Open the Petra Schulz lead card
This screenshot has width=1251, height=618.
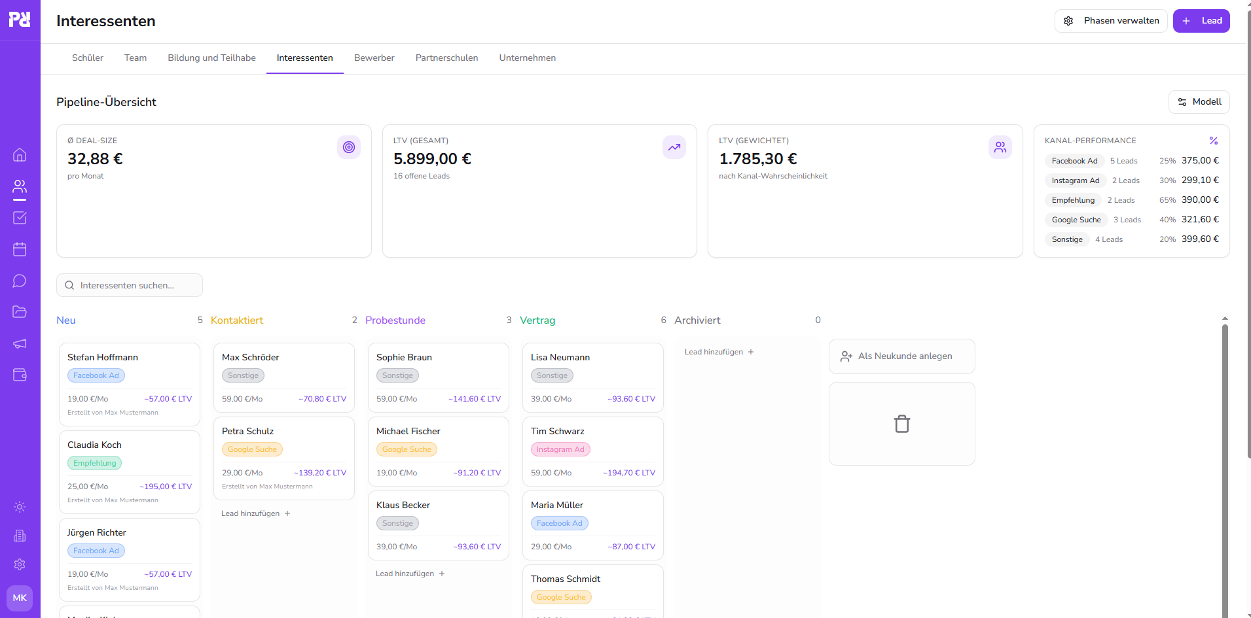tap(284, 458)
